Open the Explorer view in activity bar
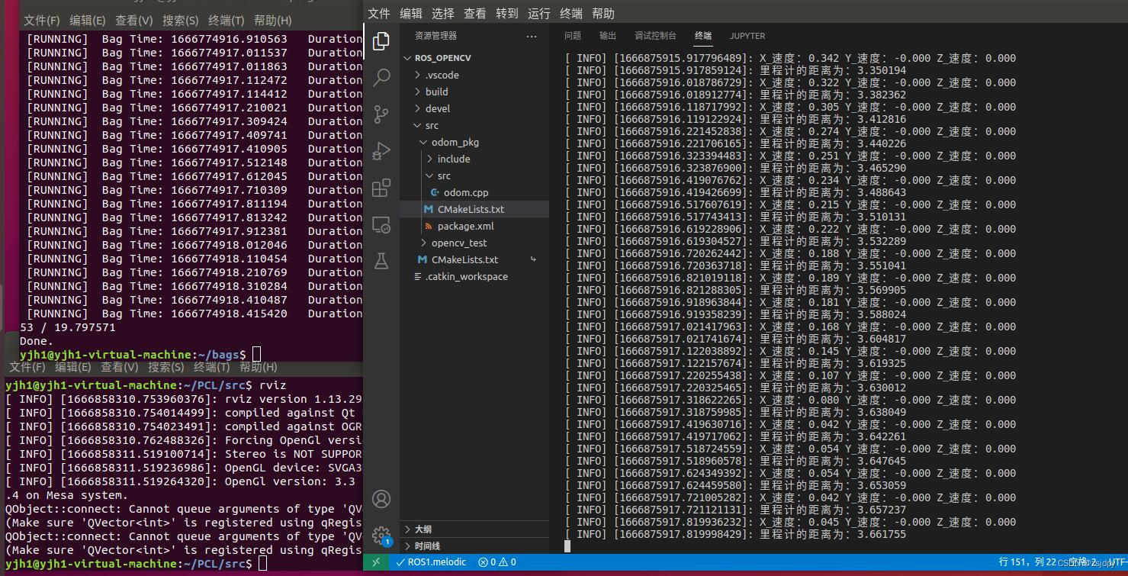Screen dimensions: 1128x576 [381, 41]
